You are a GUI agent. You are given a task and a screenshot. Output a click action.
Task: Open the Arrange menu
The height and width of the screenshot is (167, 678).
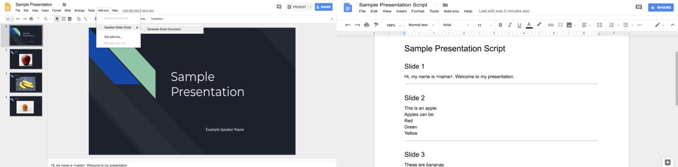click(x=79, y=10)
